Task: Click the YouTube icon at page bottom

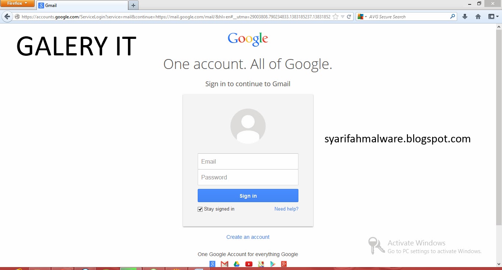Action: (249, 264)
